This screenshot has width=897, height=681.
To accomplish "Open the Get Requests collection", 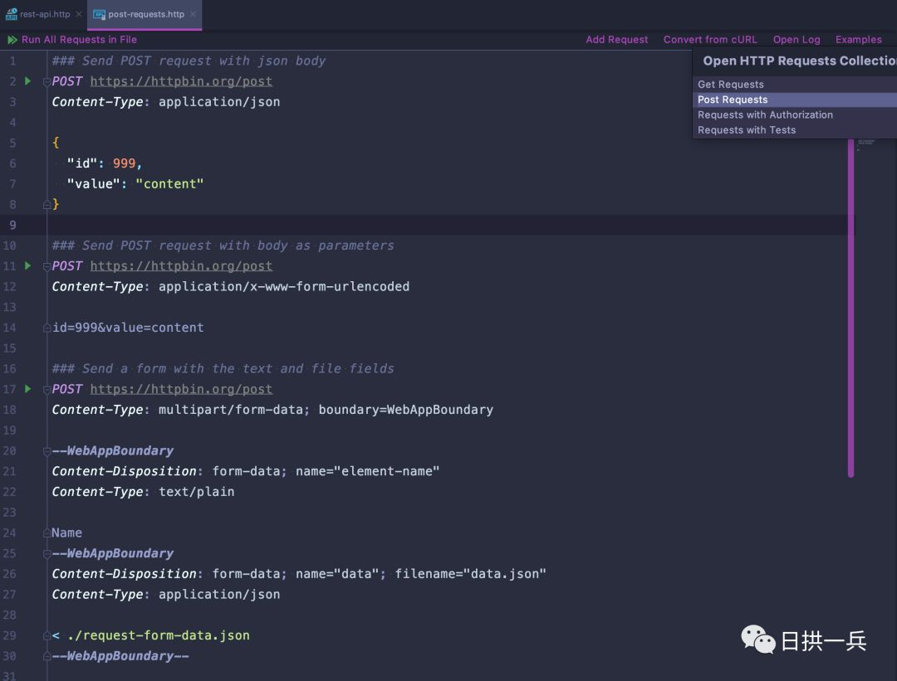I will tap(731, 85).
